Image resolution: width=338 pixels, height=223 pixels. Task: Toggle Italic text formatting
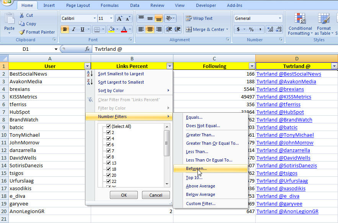tap(73, 29)
